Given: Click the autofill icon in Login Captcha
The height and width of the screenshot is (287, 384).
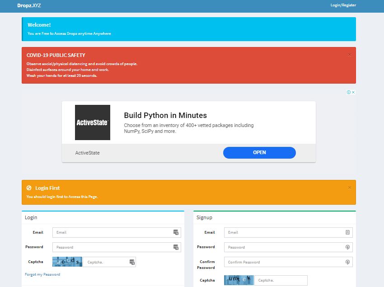Looking at the screenshot, I should pyautogui.click(x=132, y=262).
